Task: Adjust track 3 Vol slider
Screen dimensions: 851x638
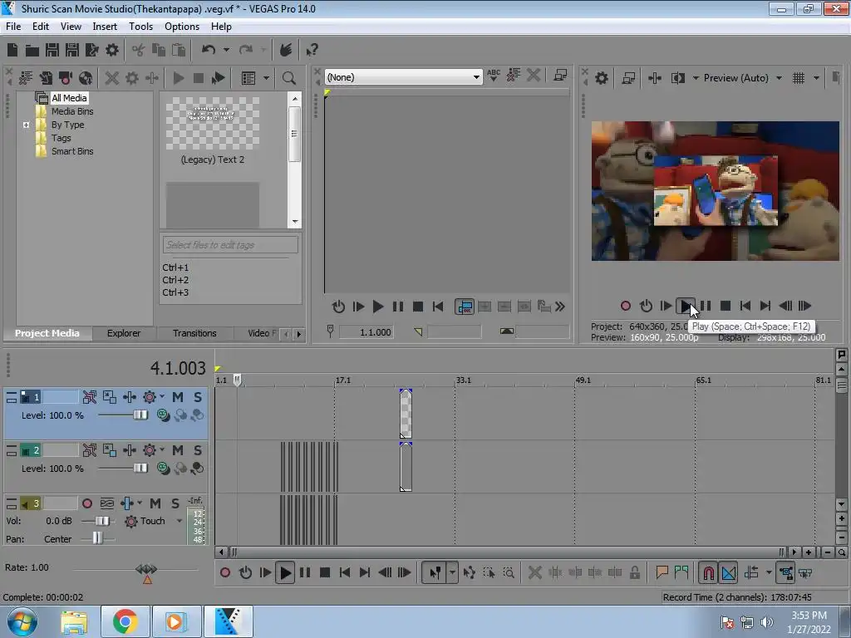Action: [x=102, y=521]
